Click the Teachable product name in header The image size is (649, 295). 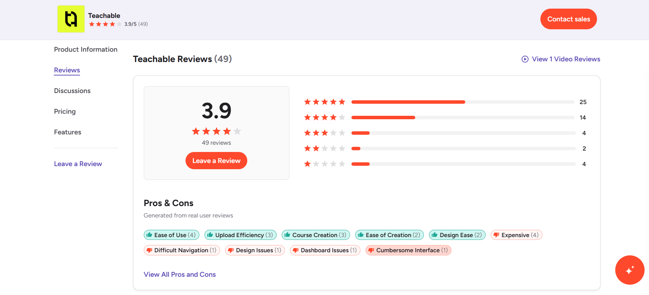pyautogui.click(x=104, y=16)
